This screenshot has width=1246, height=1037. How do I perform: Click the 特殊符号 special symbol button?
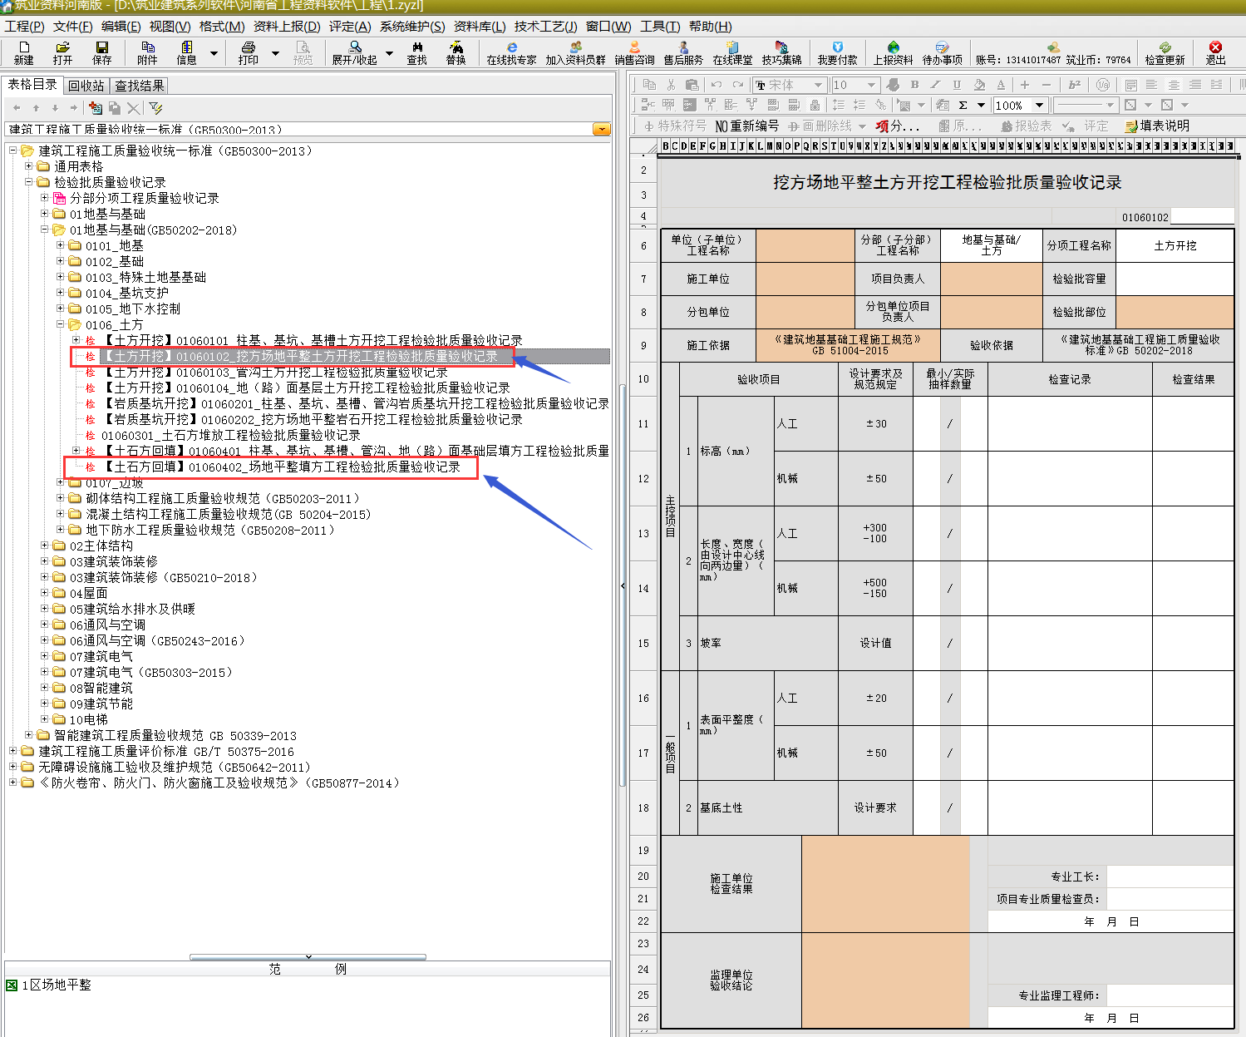point(675,126)
